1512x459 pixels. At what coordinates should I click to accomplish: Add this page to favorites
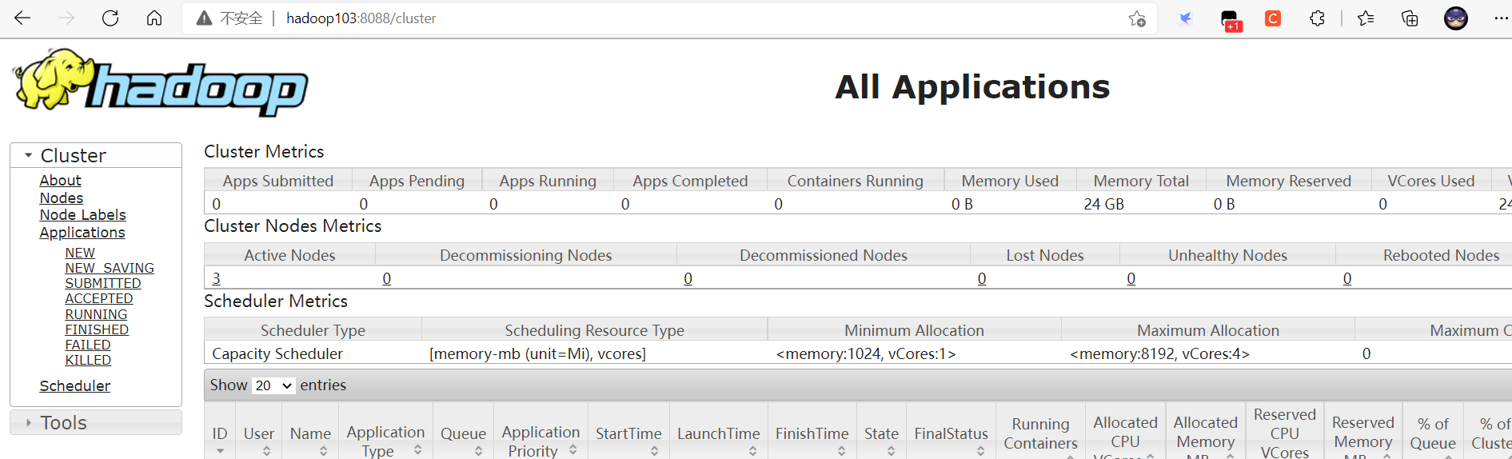click(x=1137, y=18)
